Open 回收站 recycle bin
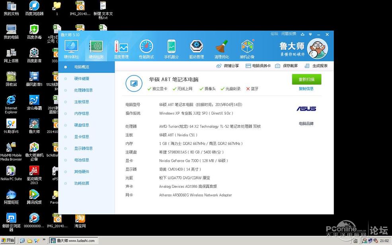 point(11,79)
